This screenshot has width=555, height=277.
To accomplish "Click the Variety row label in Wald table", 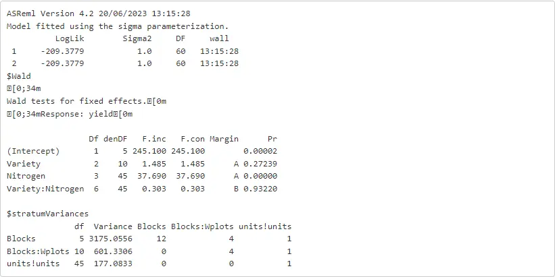I will 24,164.
